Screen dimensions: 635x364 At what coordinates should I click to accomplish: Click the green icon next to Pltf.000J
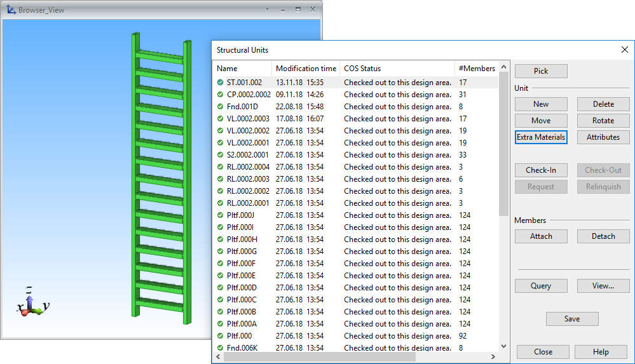pos(220,215)
